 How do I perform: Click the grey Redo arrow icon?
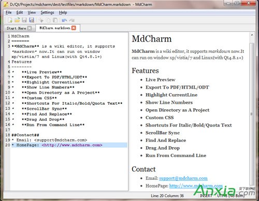click(x=71, y=20)
